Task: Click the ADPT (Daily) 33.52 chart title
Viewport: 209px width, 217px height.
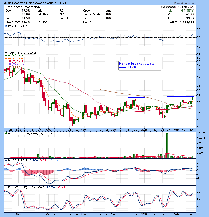Action: (x=22, y=53)
